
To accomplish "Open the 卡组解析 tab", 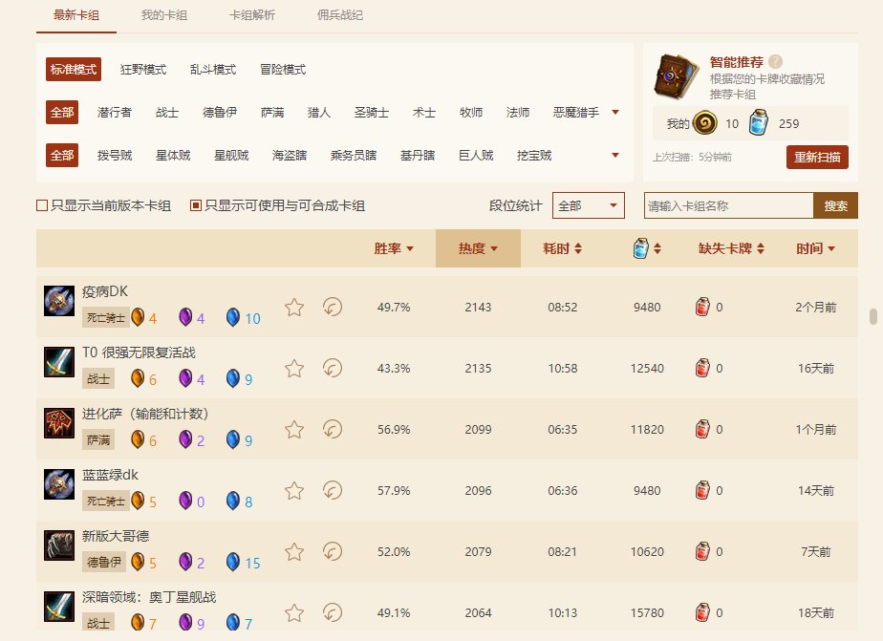I will coord(250,15).
